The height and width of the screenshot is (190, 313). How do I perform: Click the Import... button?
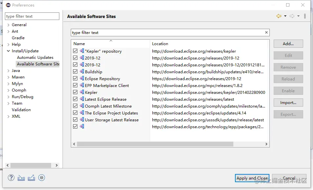[288, 103]
